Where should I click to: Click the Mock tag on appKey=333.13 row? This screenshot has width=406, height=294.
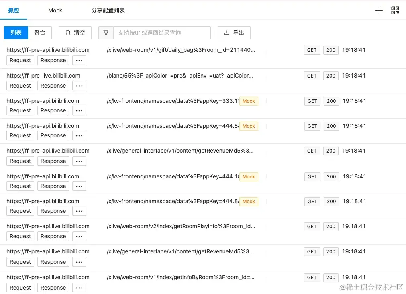(249, 101)
